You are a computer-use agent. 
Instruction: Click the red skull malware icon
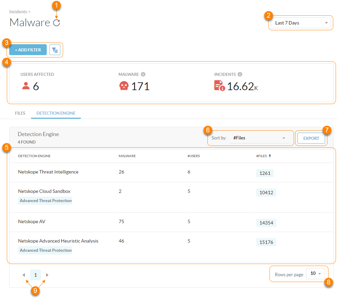pyautogui.click(x=124, y=86)
